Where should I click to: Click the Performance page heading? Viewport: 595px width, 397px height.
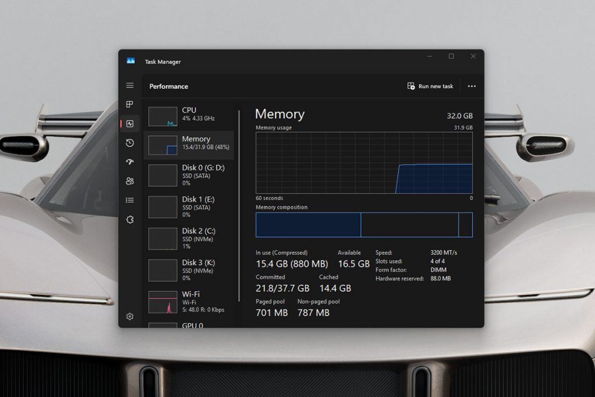(x=169, y=87)
